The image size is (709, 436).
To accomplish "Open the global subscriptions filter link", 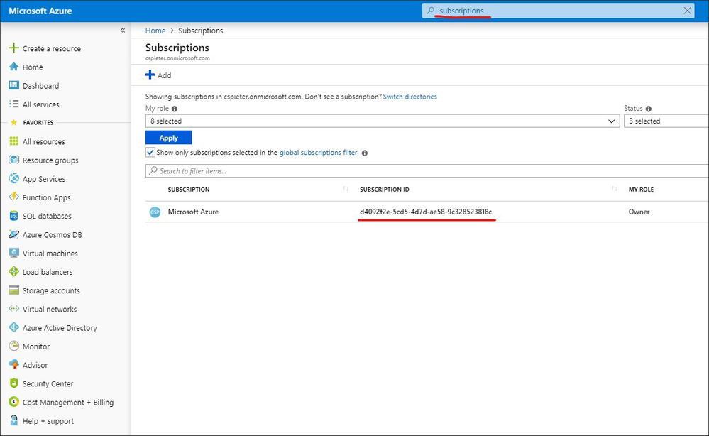I will [x=319, y=153].
